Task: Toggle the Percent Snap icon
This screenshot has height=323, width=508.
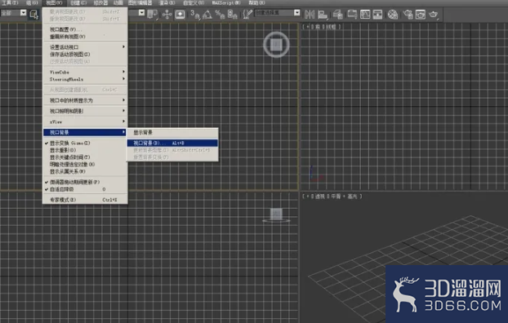Action: pos(220,14)
